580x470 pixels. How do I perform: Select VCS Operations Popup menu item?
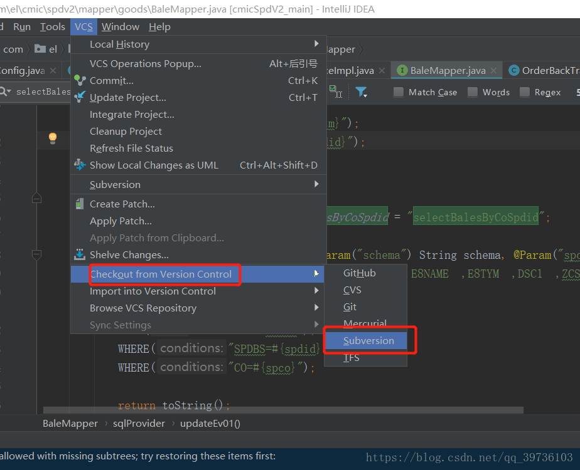pyautogui.click(x=198, y=63)
